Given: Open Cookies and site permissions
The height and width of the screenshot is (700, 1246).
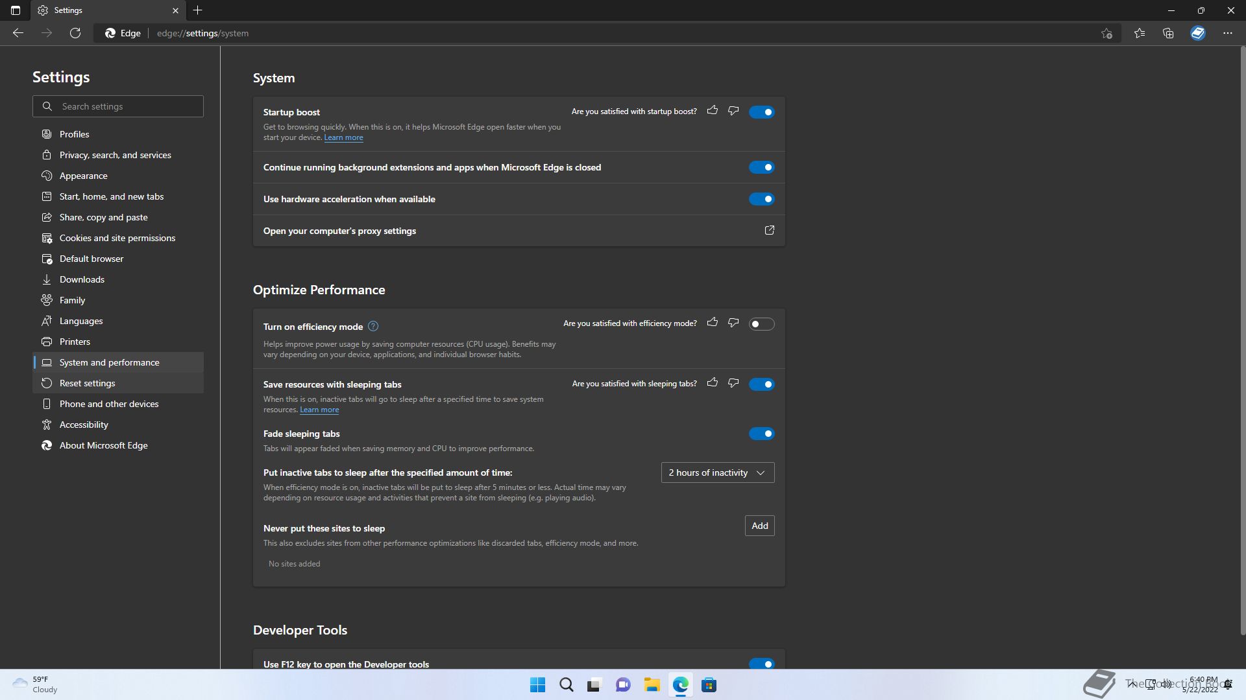Looking at the screenshot, I should [118, 238].
